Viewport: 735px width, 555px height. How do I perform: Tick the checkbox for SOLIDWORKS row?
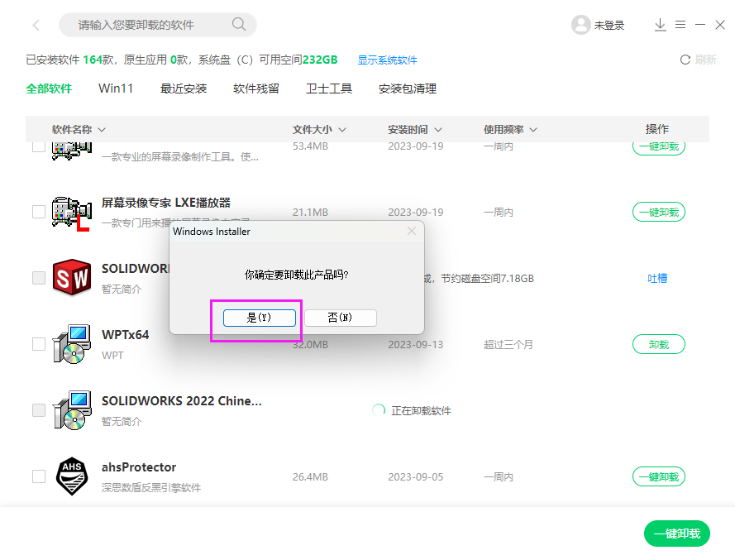coord(38,278)
